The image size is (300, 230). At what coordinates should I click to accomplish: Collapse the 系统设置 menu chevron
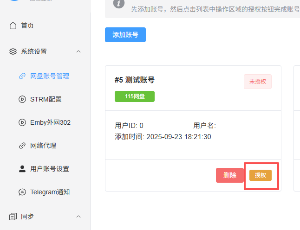pyautogui.click(x=78, y=51)
